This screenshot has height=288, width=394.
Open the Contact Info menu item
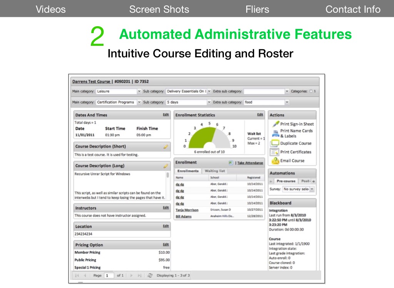point(353,9)
